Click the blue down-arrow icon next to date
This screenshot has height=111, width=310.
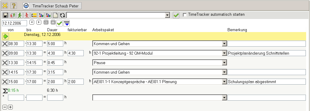point(67,23)
